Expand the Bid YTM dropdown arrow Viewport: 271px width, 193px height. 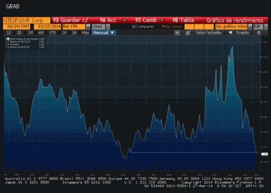pyautogui.click(x=88, y=27)
